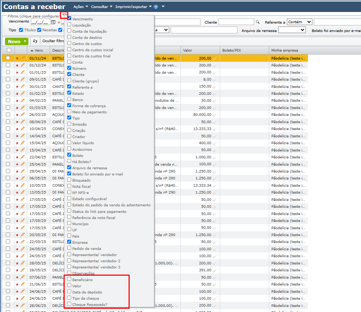Delete the 06/05/25 row with red X

[x=17, y=178]
